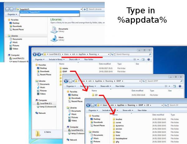
Task: Click the go arrow beside %appdata% address
Action: (84, 9)
